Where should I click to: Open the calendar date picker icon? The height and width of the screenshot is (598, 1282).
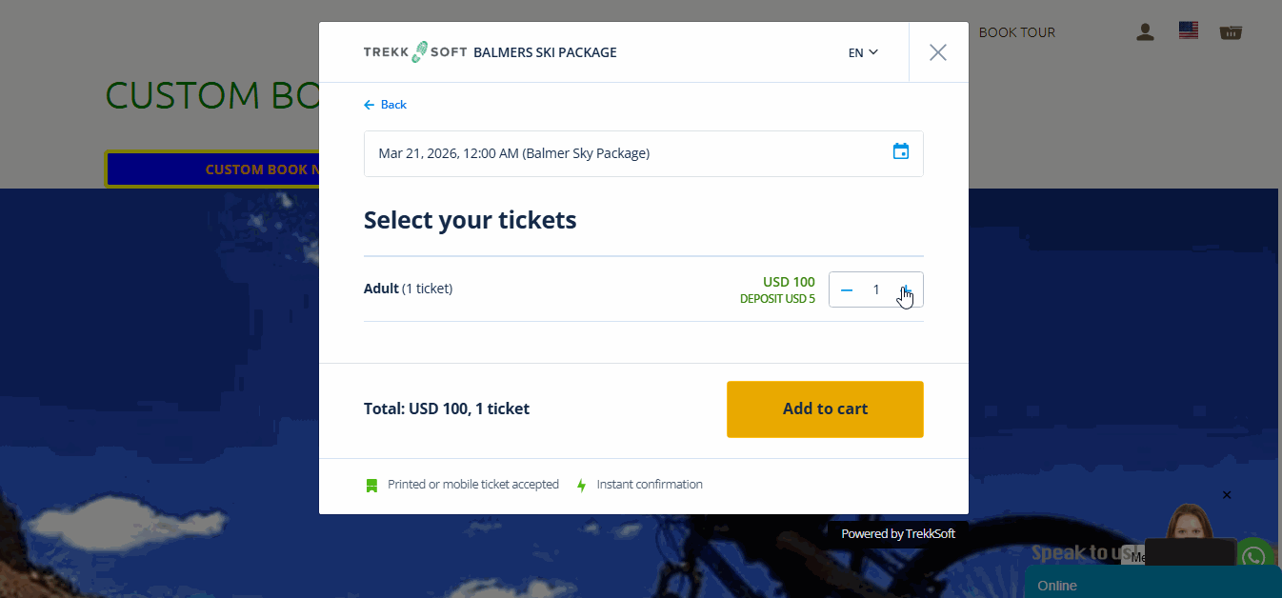[x=900, y=152]
